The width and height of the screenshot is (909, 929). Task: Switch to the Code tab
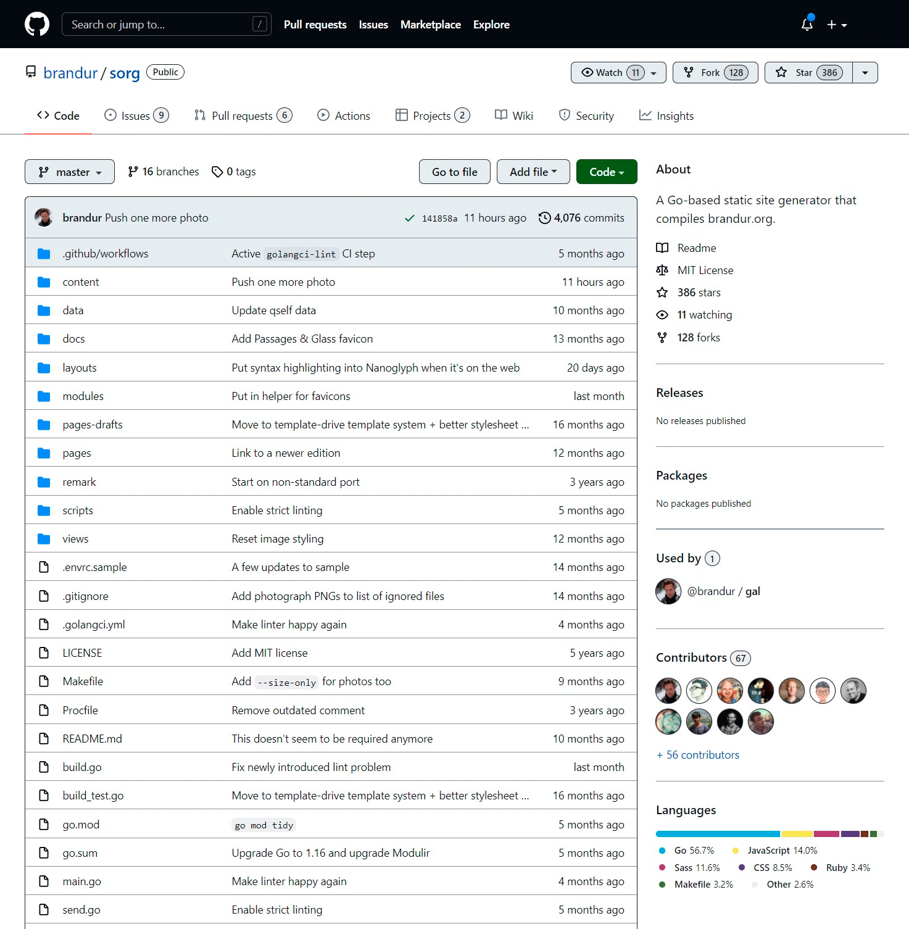(58, 115)
